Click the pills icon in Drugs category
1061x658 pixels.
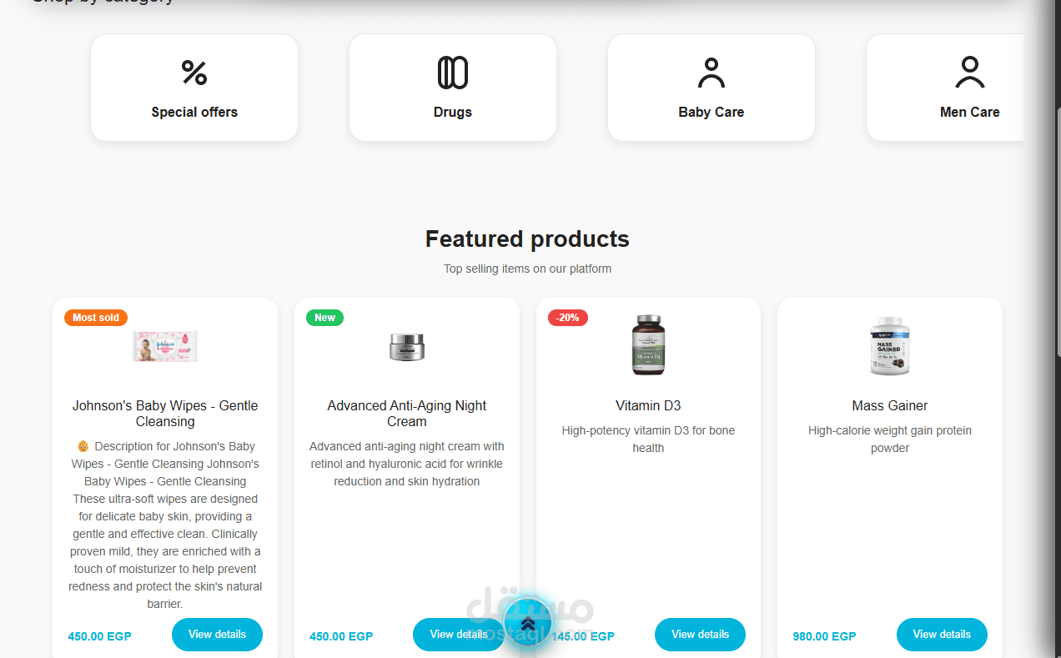pos(453,73)
